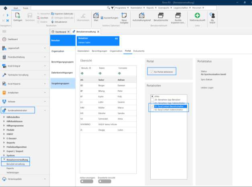252x187 pixels.
Task: Switch to the Dokumente sub-tab
Action: click(139, 51)
